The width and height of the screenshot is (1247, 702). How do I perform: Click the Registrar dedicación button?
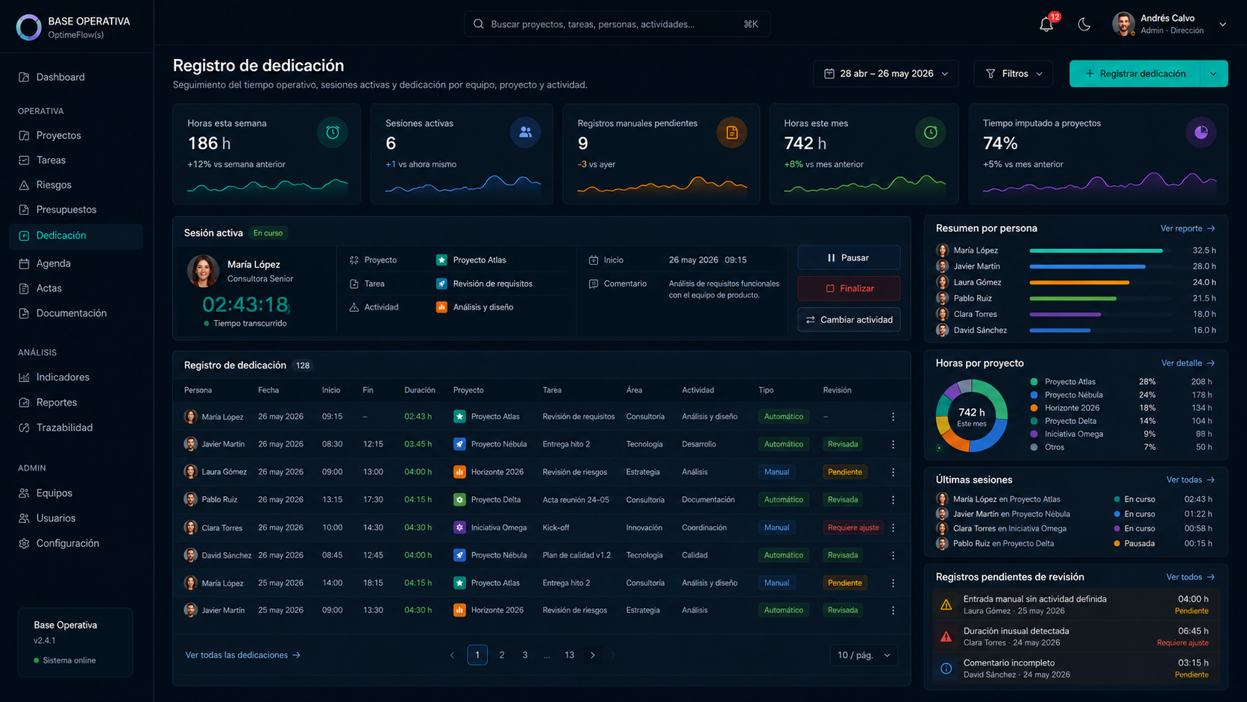(x=1134, y=73)
